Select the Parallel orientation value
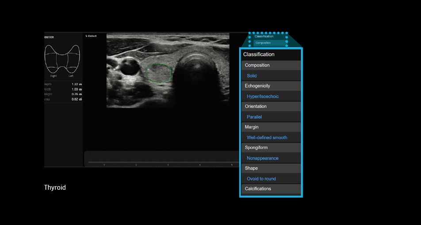421x225 pixels. [x=254, y=117]
